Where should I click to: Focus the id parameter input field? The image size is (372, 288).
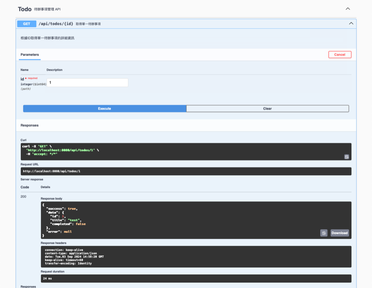88,82
